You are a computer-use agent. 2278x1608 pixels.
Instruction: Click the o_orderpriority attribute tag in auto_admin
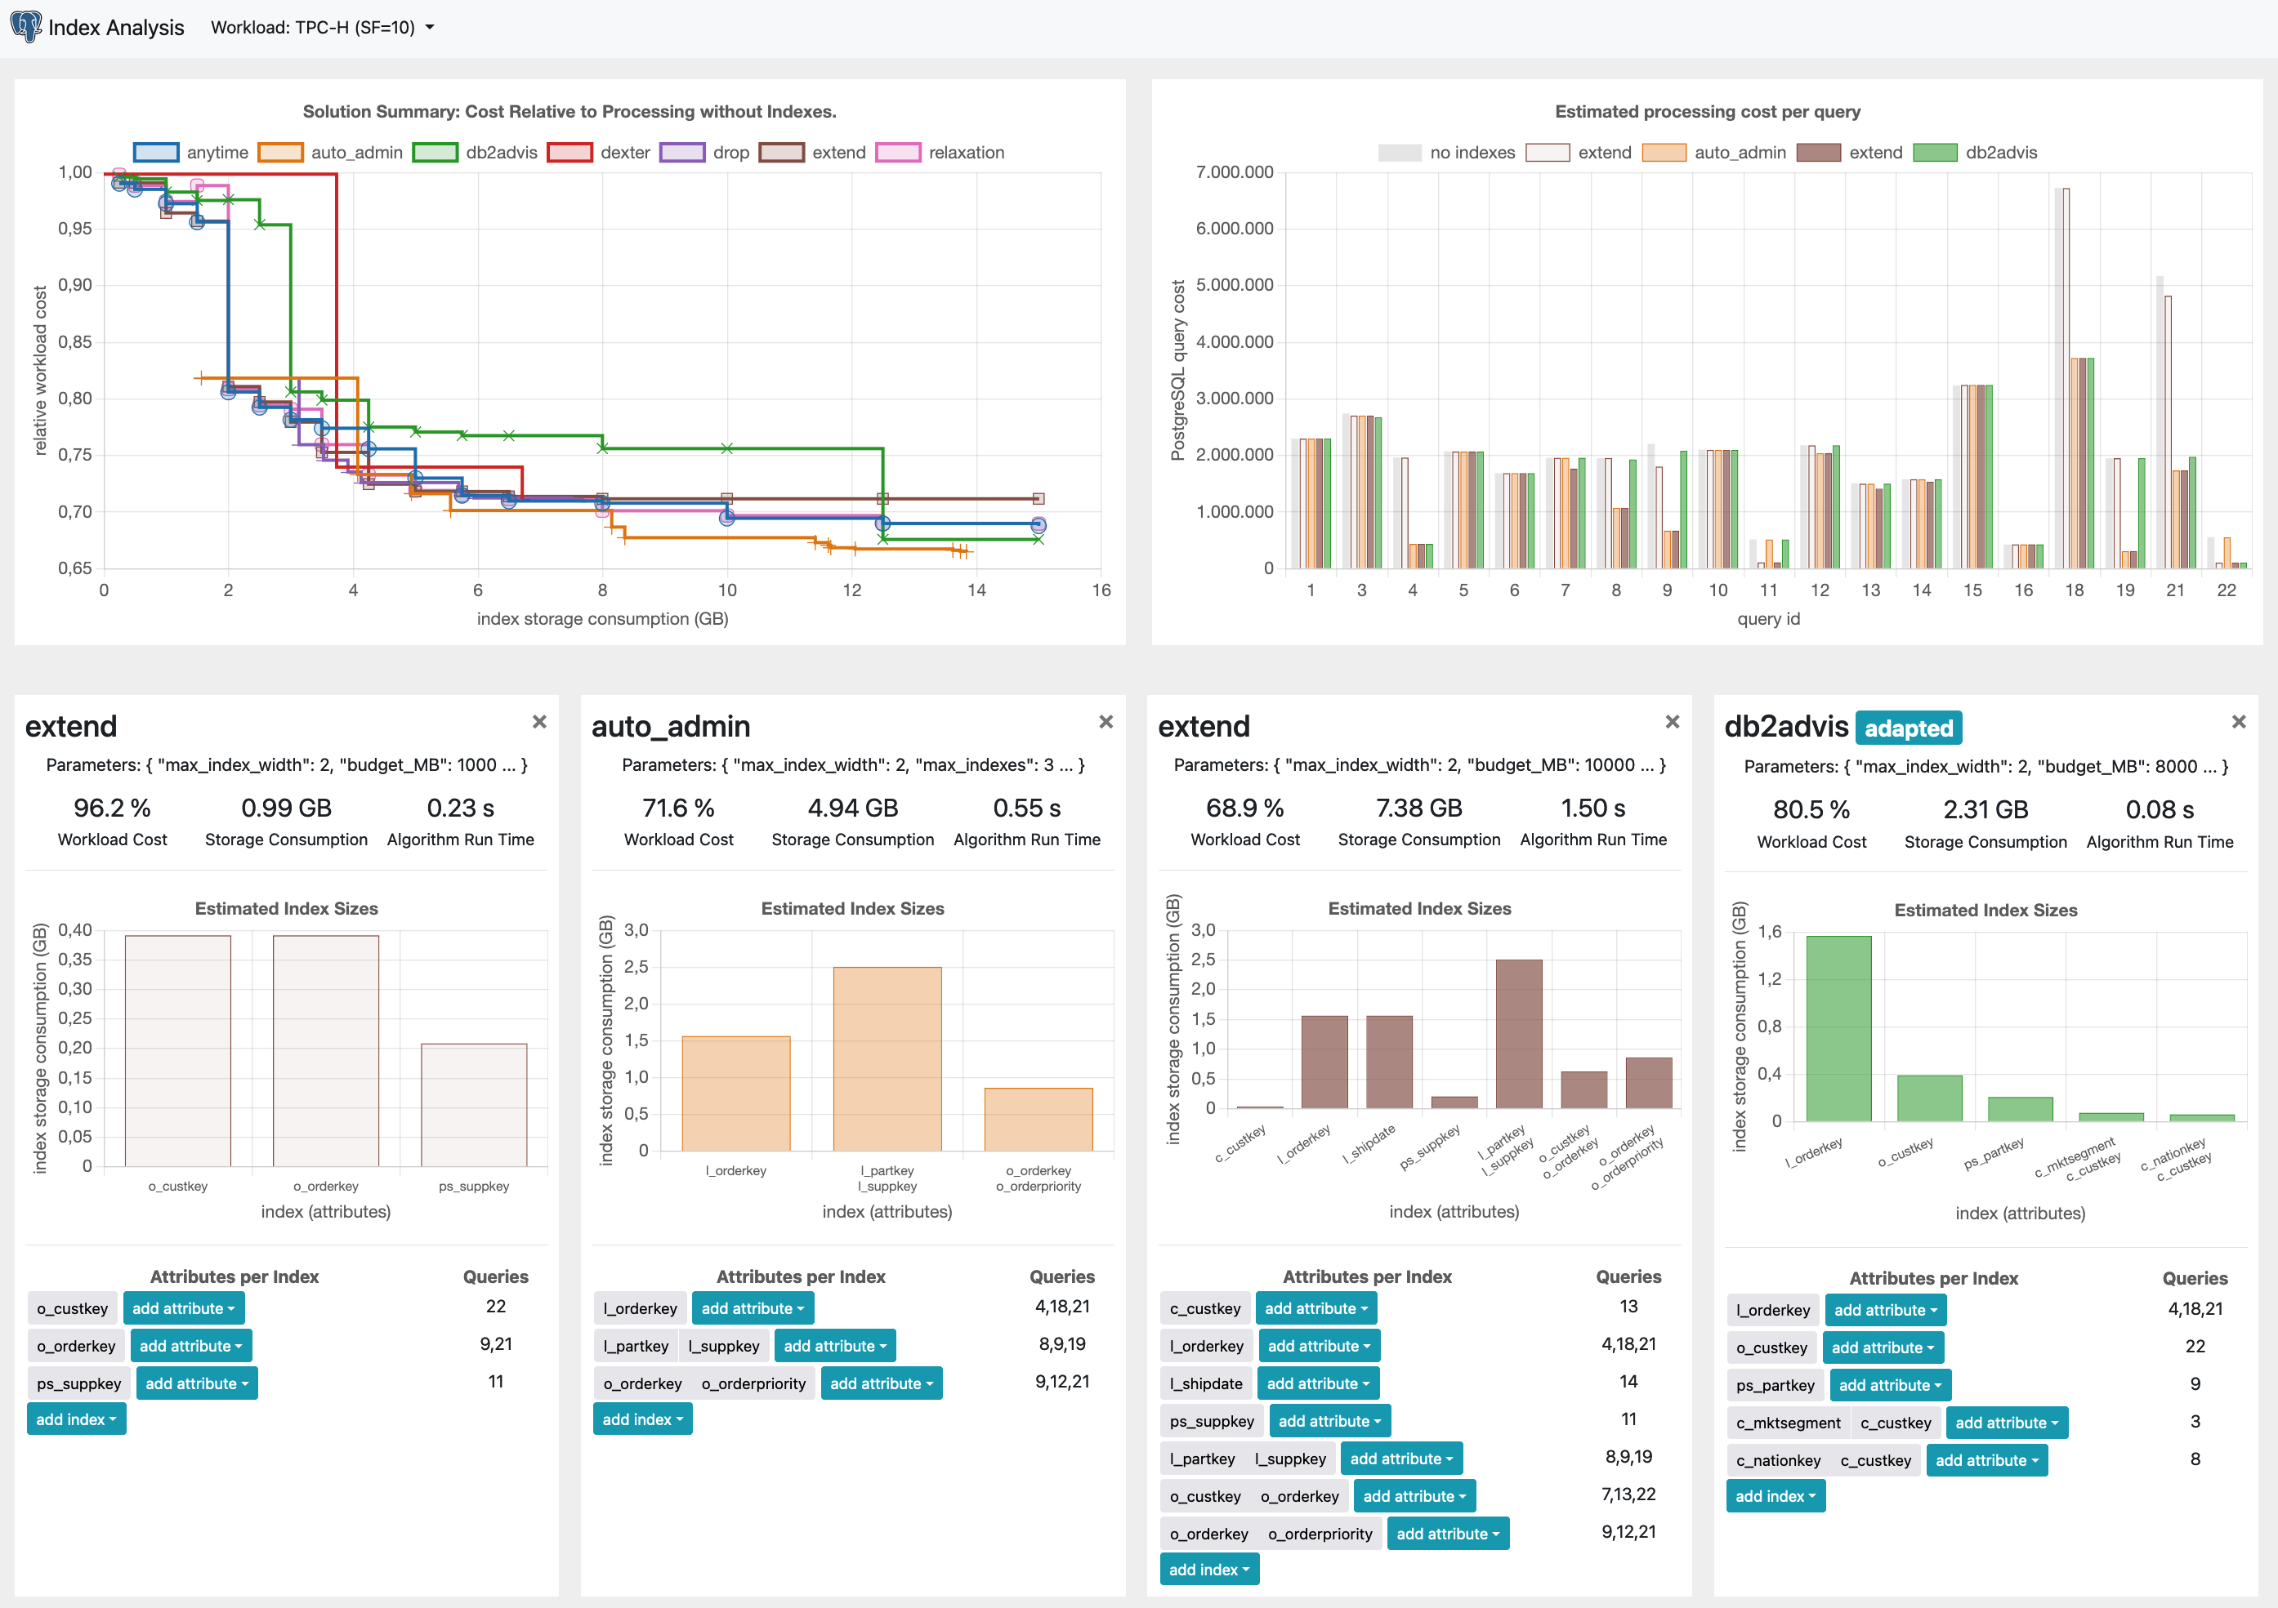click(x=753, y=1383)
